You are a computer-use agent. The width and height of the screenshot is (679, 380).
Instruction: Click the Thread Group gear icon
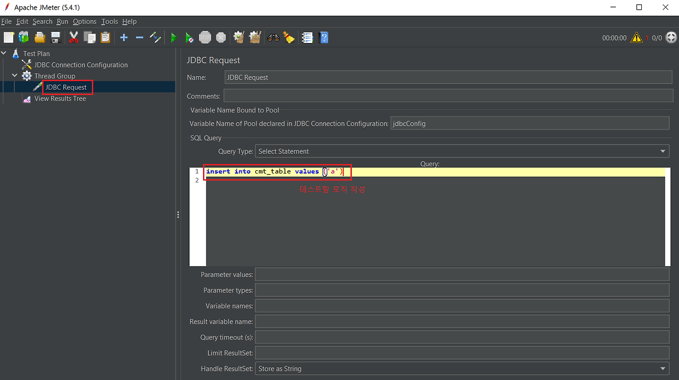[27, 76]
